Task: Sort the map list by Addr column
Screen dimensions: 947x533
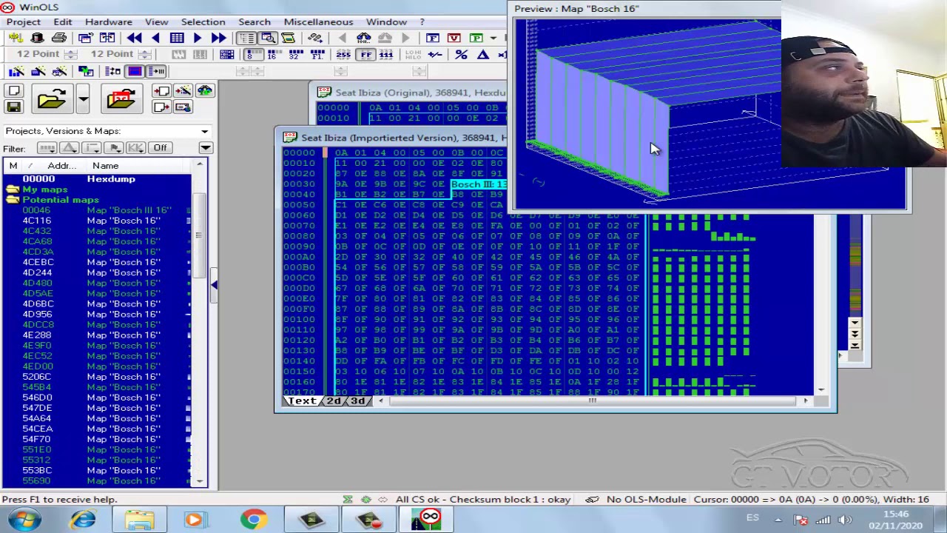Action: (x=61, y=166)
